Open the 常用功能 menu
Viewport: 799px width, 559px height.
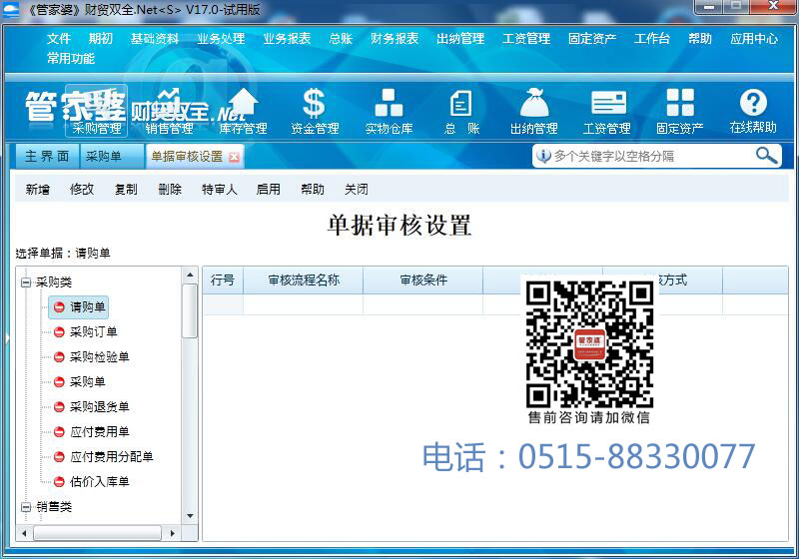click(x=71, y=59)
